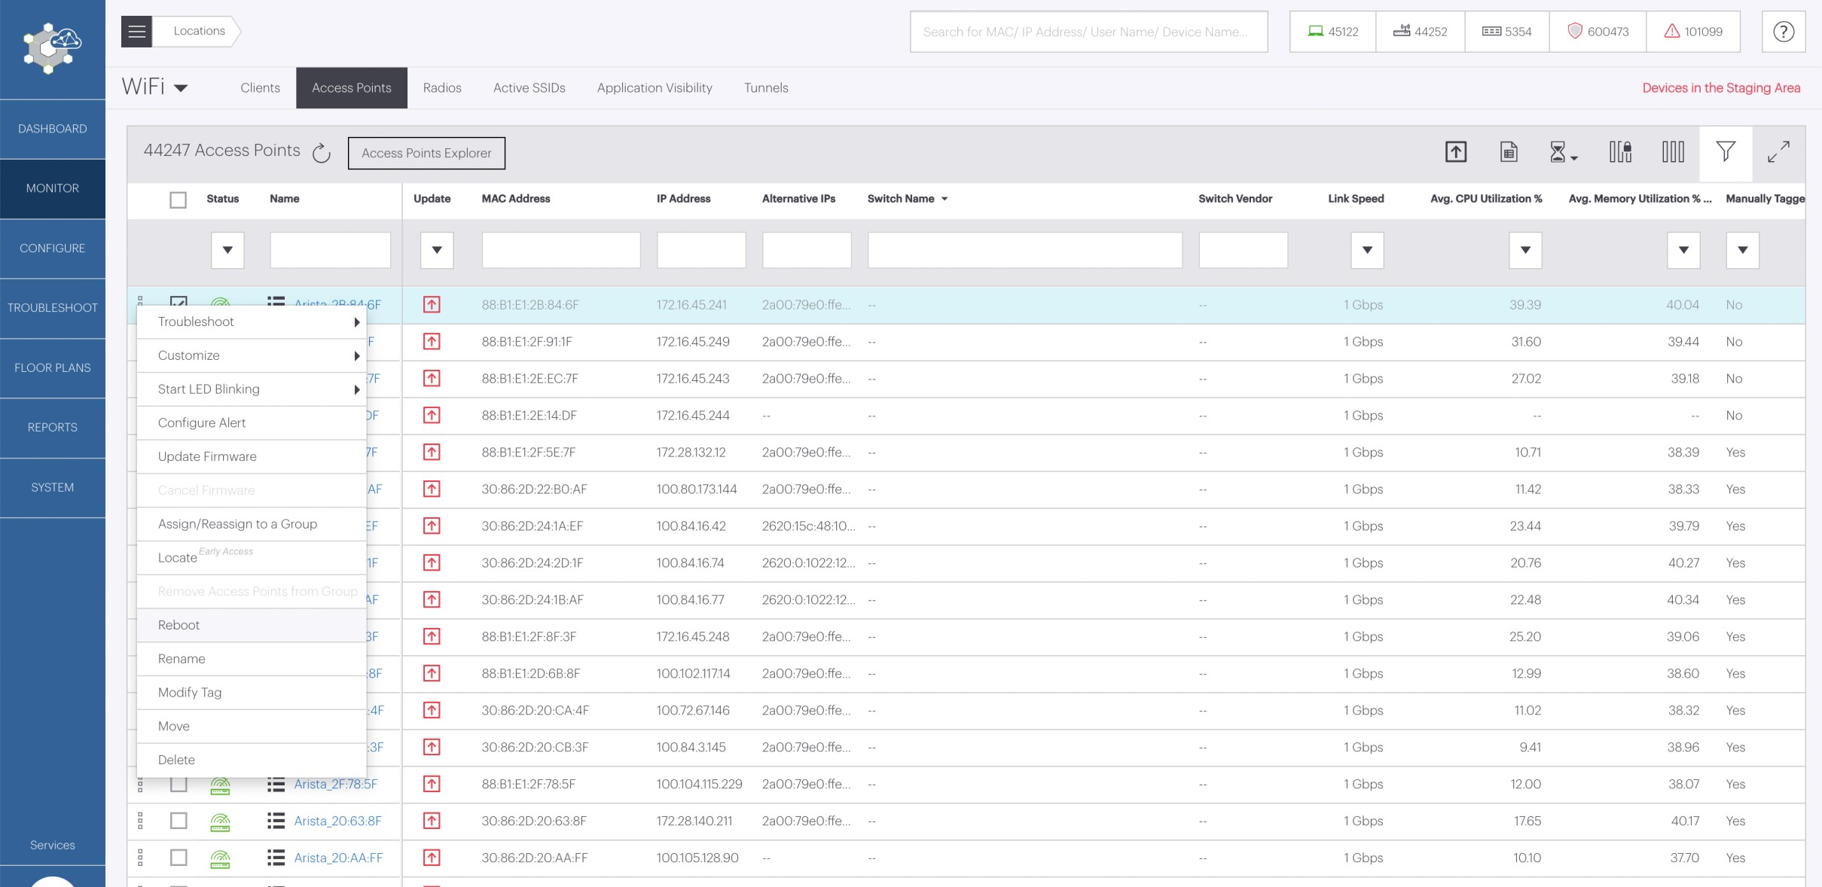The height and width of the screenshot is (887, 1822).
Task: Click the refresh icon beside Access Points count
Action: pos(322,153)
